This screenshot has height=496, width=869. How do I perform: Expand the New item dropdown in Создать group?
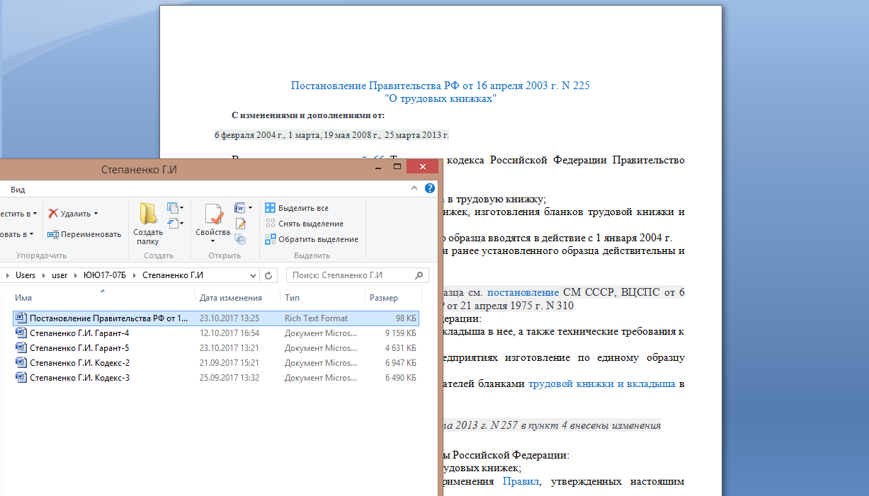click(175, 208)
